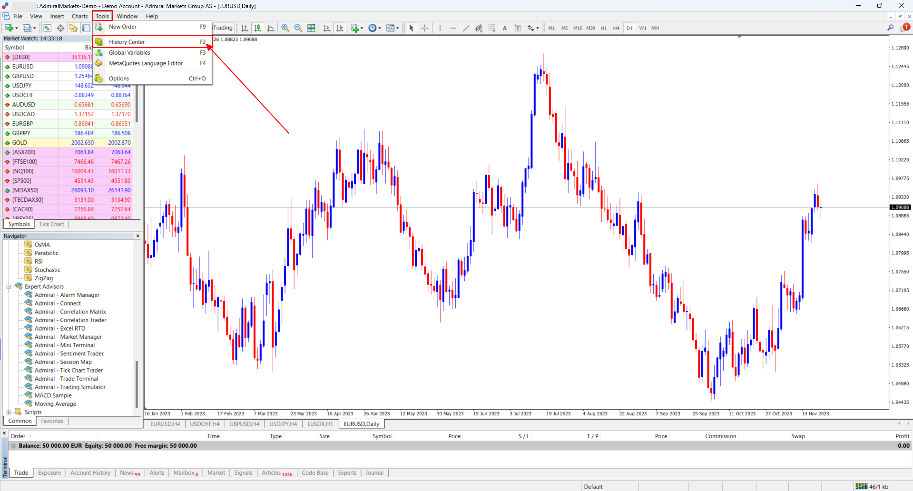This screenshot has height=491, width=913.
Task: Toggle Auto Scroll chart icon
Action: pyautogui.click(x=327, y=28)
